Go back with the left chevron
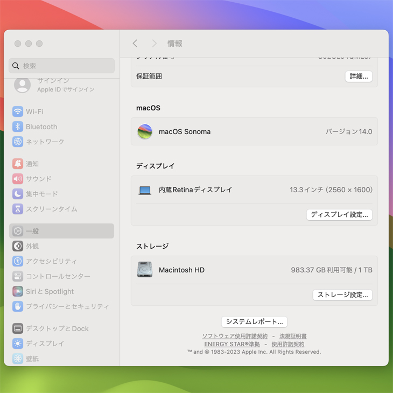The width and height of the screenshot is (393, 393). tap(135, 44)
